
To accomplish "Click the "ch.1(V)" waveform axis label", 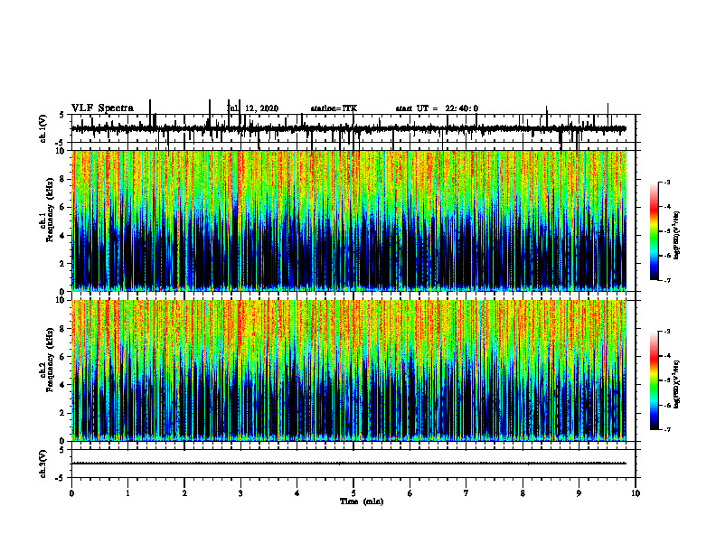I will click(x=42, y=128).
